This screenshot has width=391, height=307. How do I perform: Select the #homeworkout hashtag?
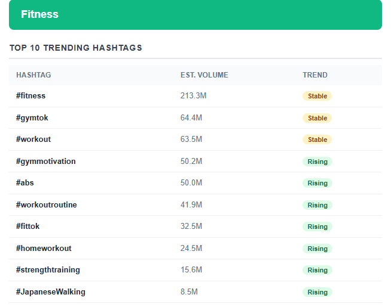pyautogui.click(x=44, y=249)
